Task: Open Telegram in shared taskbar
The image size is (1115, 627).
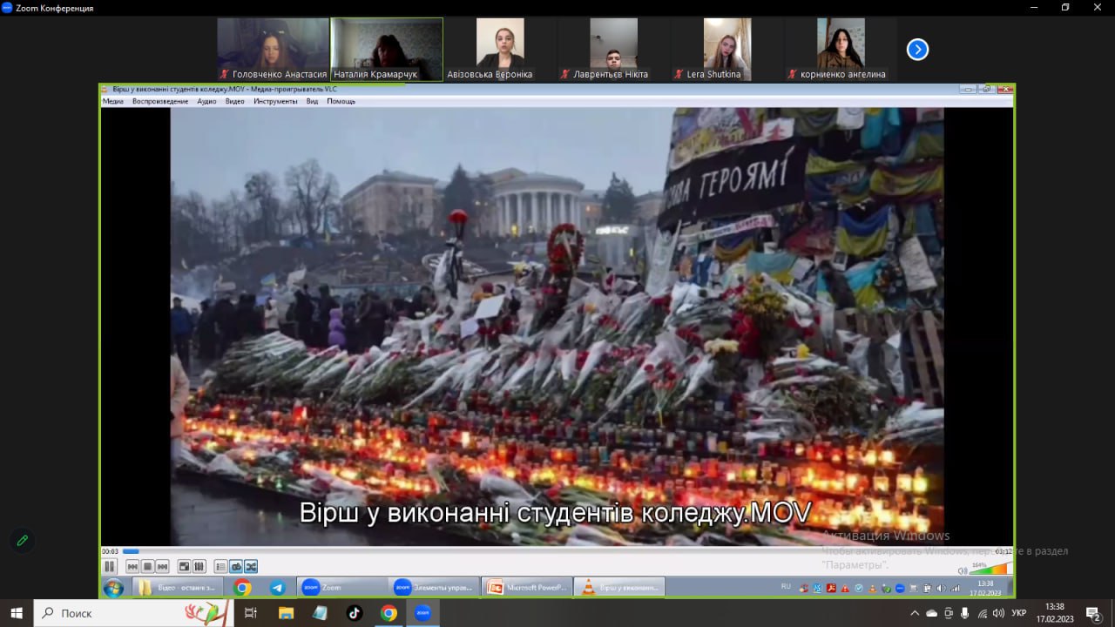Action: [277, 588]
